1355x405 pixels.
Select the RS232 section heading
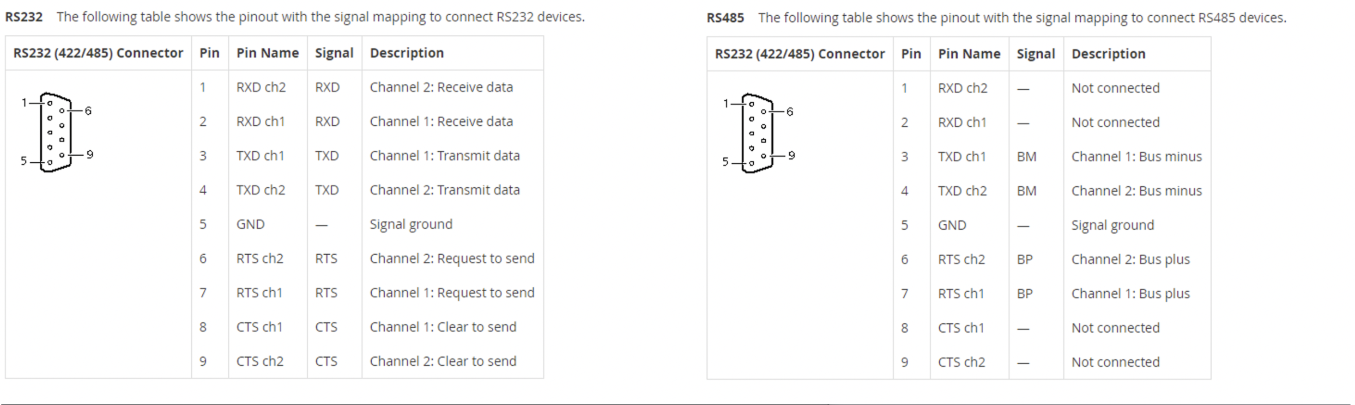click(24, 17)
